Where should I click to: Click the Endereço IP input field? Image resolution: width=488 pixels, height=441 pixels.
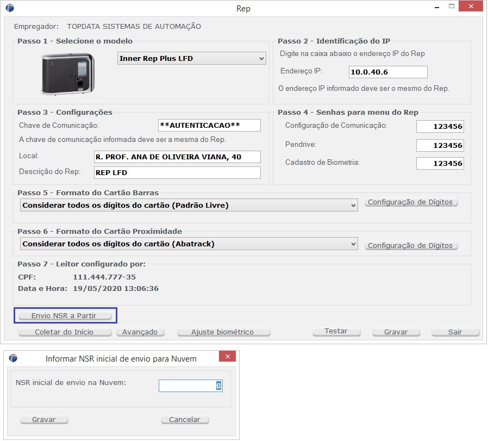click(x=388, y=72)
